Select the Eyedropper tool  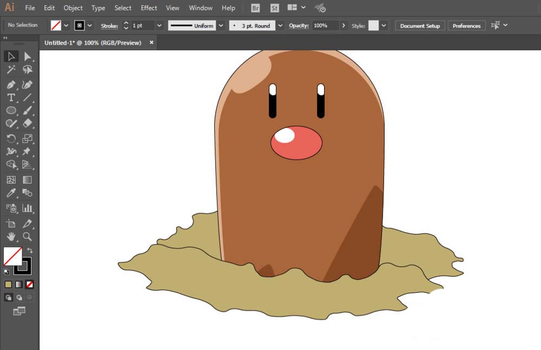pos(11,193)
